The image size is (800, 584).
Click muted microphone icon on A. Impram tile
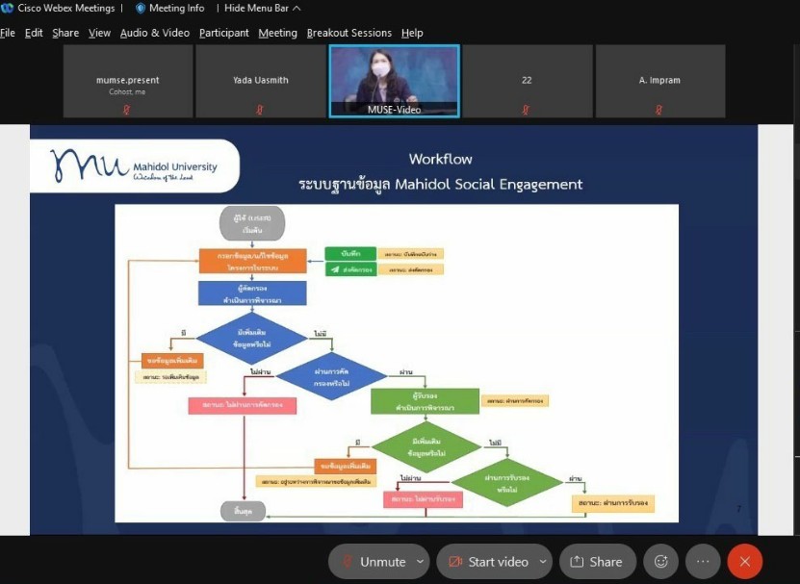coord(659,110)
